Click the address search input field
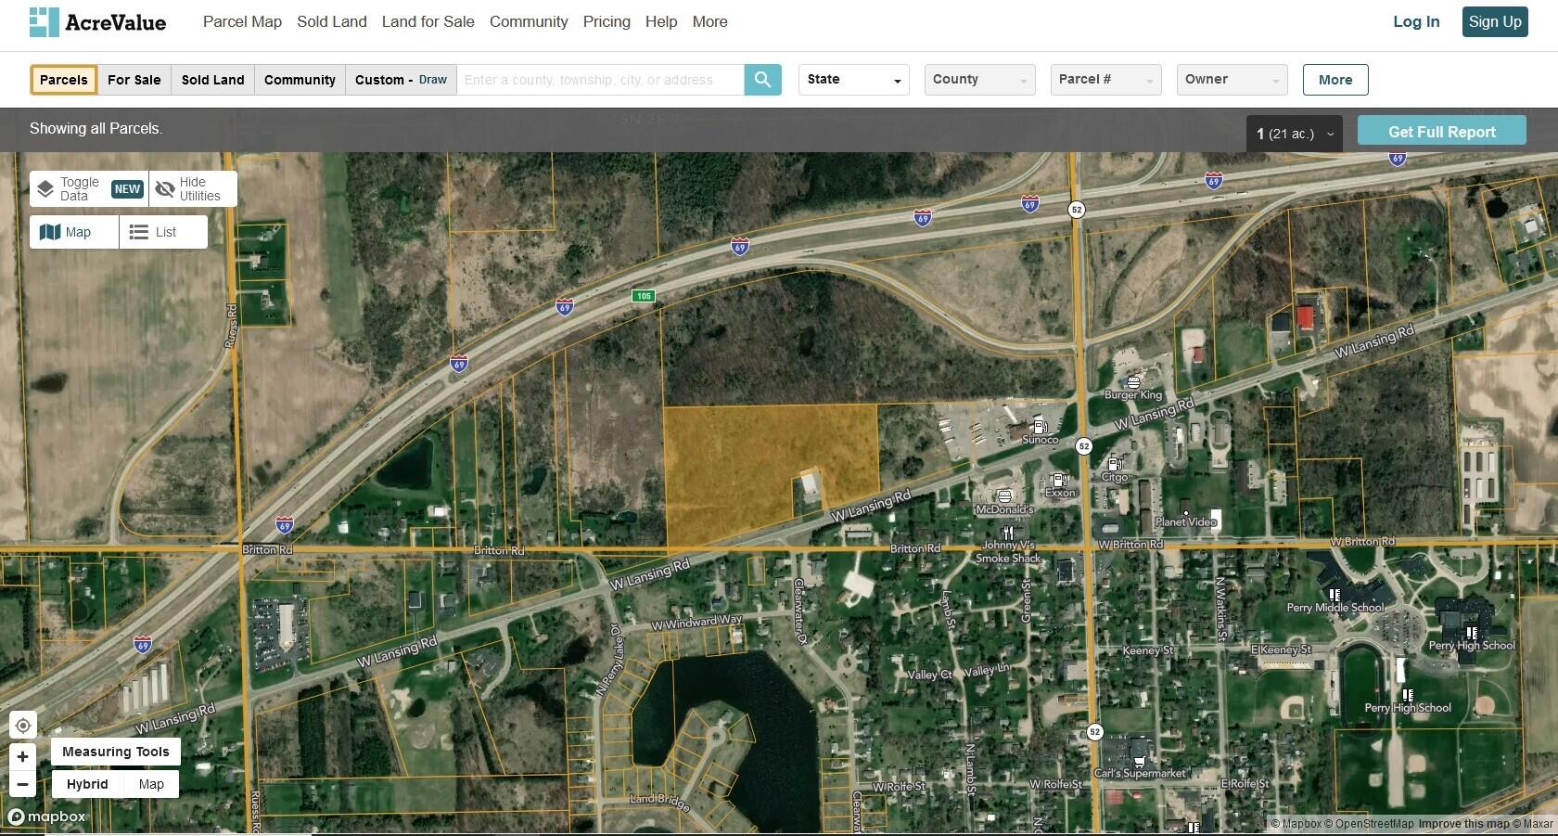Screen dimensions: 1558x836 600,80
